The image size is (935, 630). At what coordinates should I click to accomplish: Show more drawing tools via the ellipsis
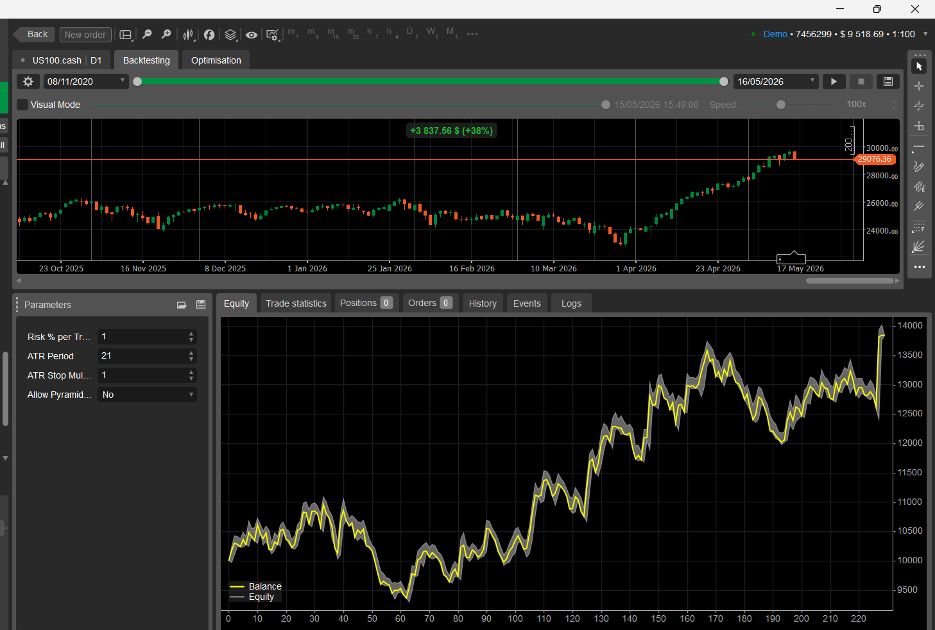point(919,267)
